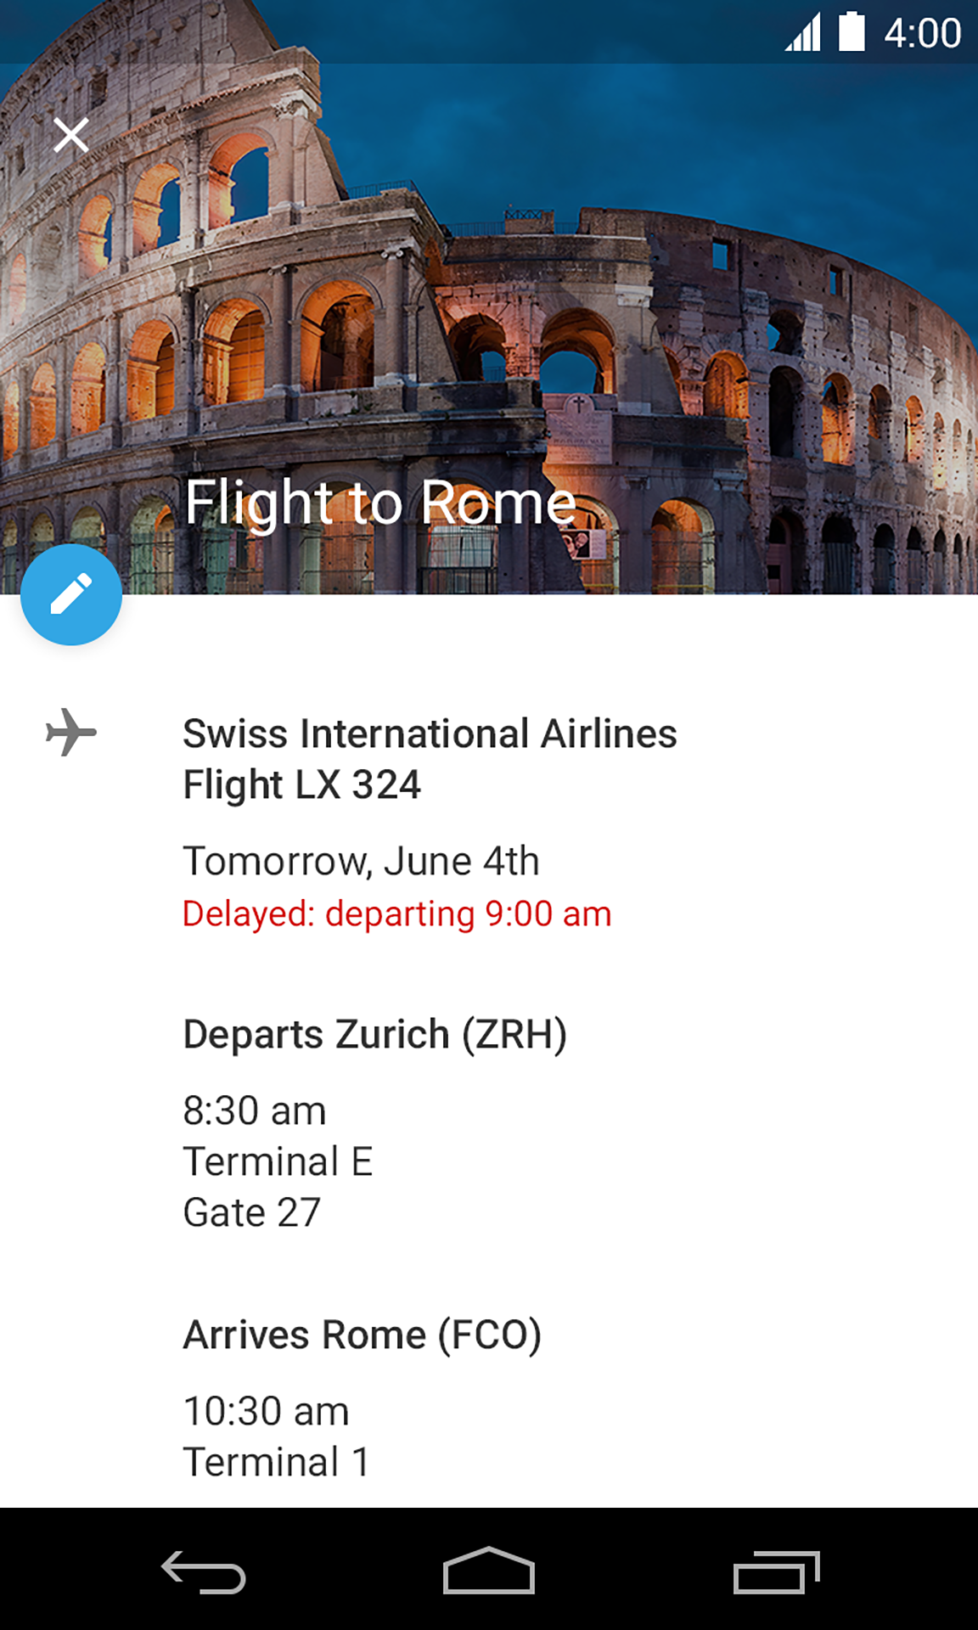The height and width of the screenshot is (1630, 978).
Task: Tap the Flight LX 324 number
Action: tap(302, 784)
